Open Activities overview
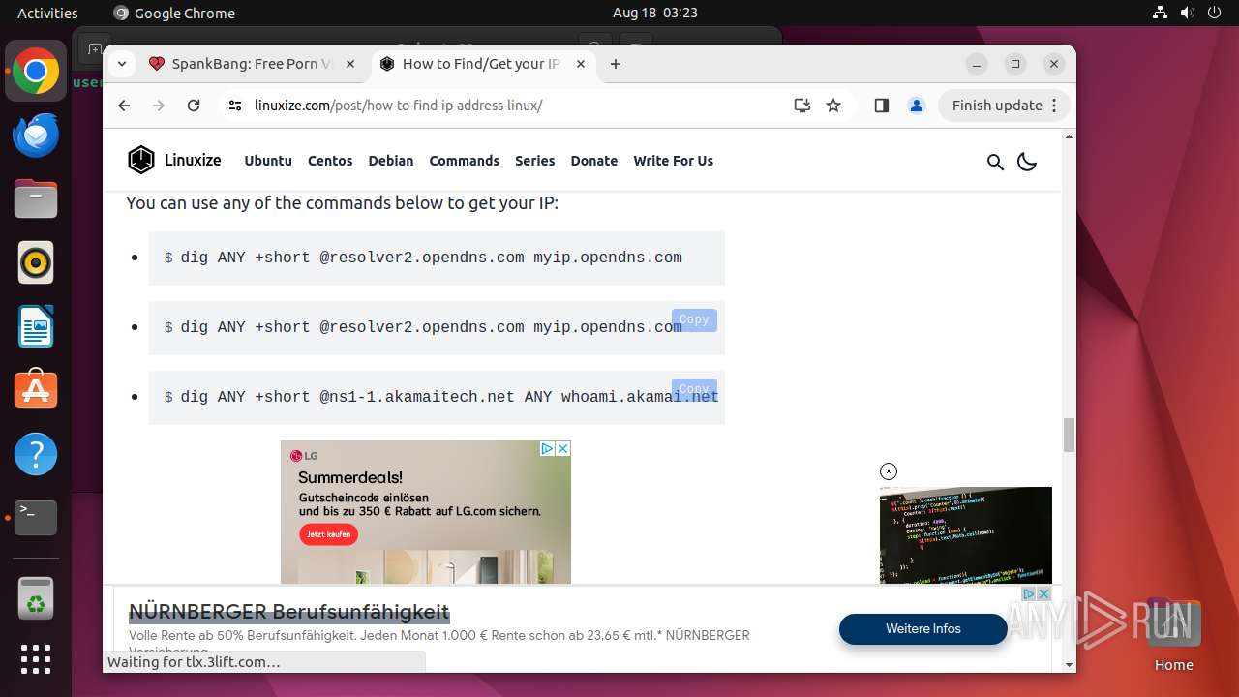The height and width of the screenshot is (697, 1239). [x=47, y=13]
